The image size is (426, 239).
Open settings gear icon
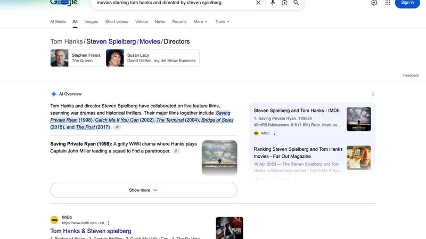(x=374, y=3)
